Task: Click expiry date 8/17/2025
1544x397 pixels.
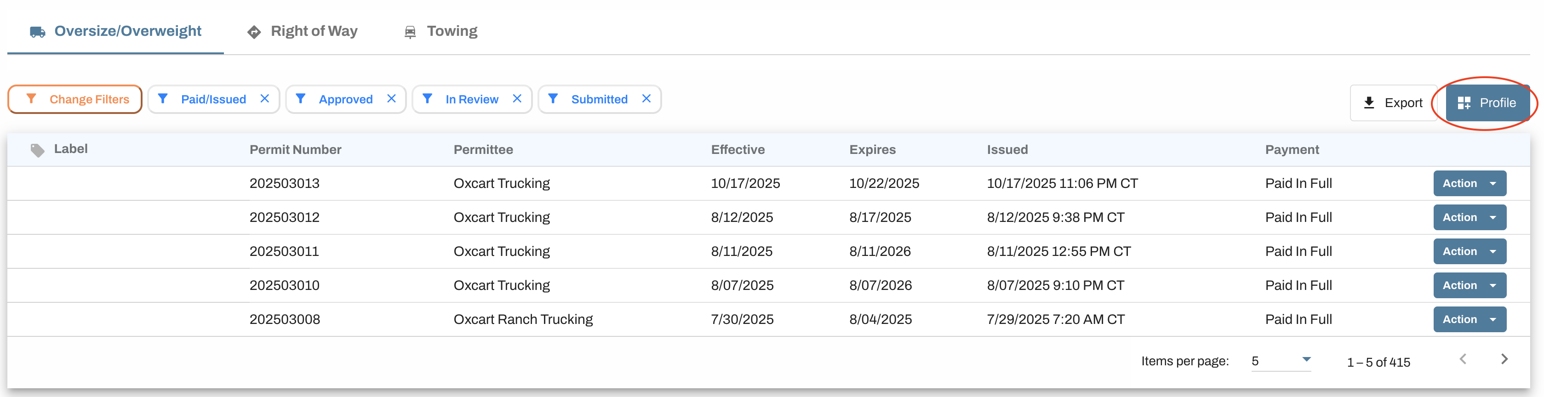Action: point(880,217)
